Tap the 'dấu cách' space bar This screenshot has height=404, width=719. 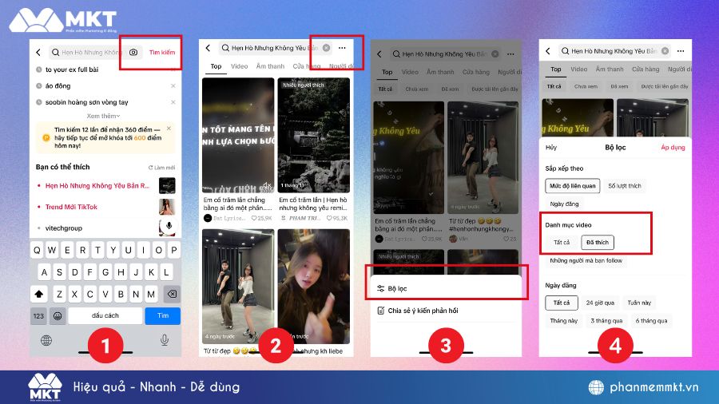[x=105, y=315]
